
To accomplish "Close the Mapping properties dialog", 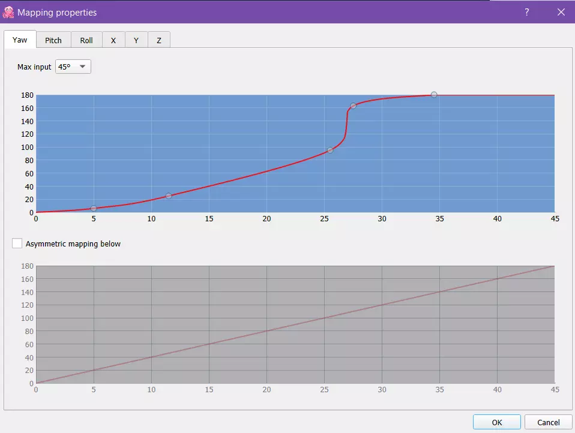I will 561,12.
